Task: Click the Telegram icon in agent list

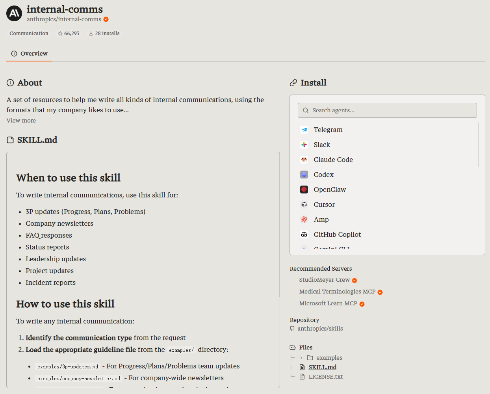Action: 304,130
